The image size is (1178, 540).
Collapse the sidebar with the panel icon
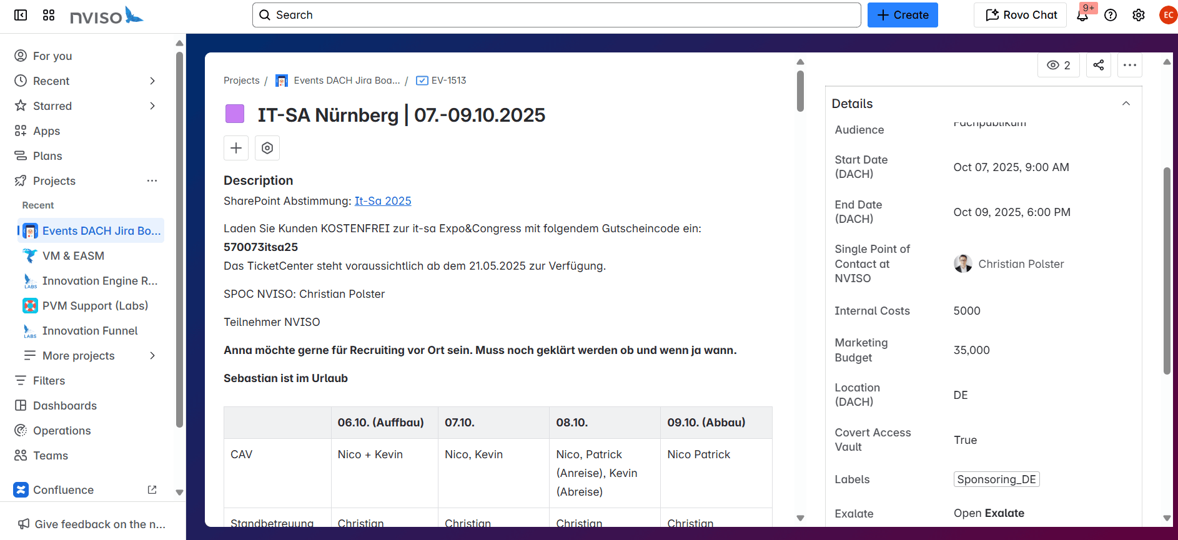pyautogui.click(x=21, y=15)
